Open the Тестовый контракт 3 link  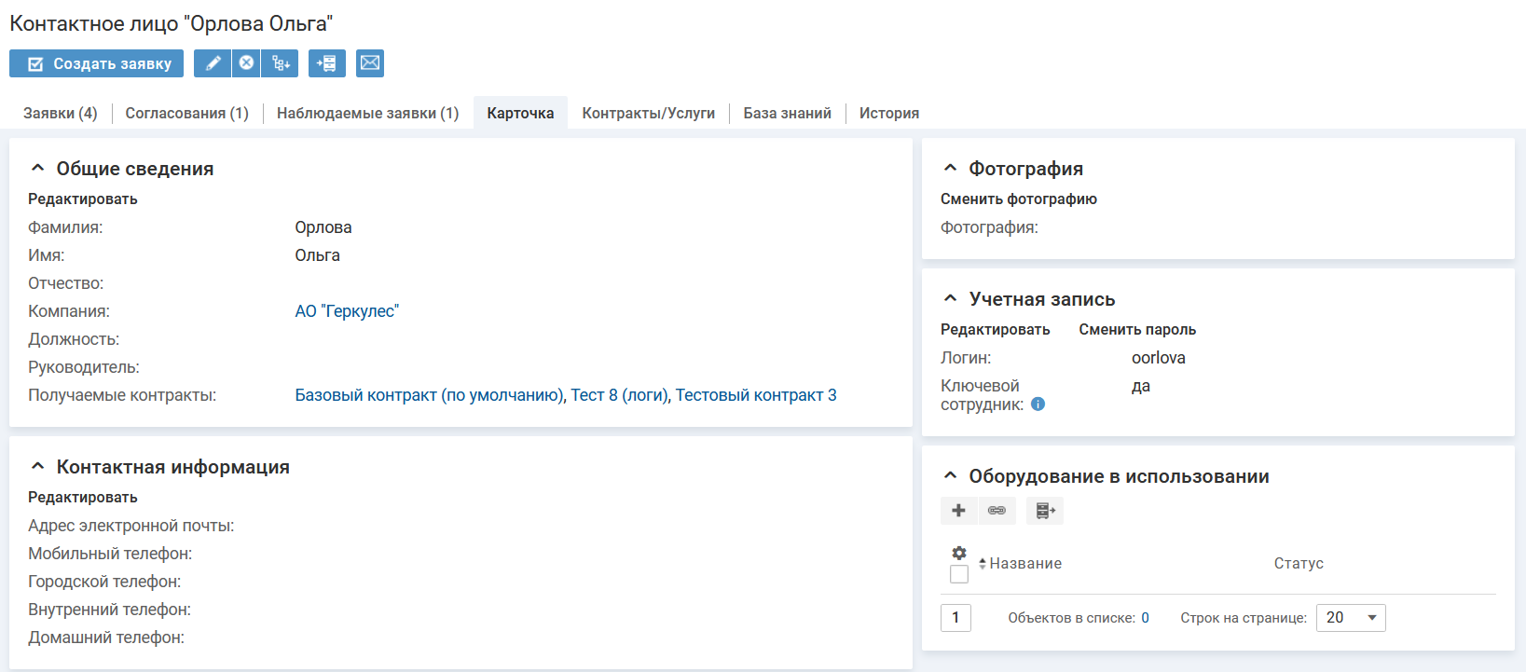click(756, 395)
